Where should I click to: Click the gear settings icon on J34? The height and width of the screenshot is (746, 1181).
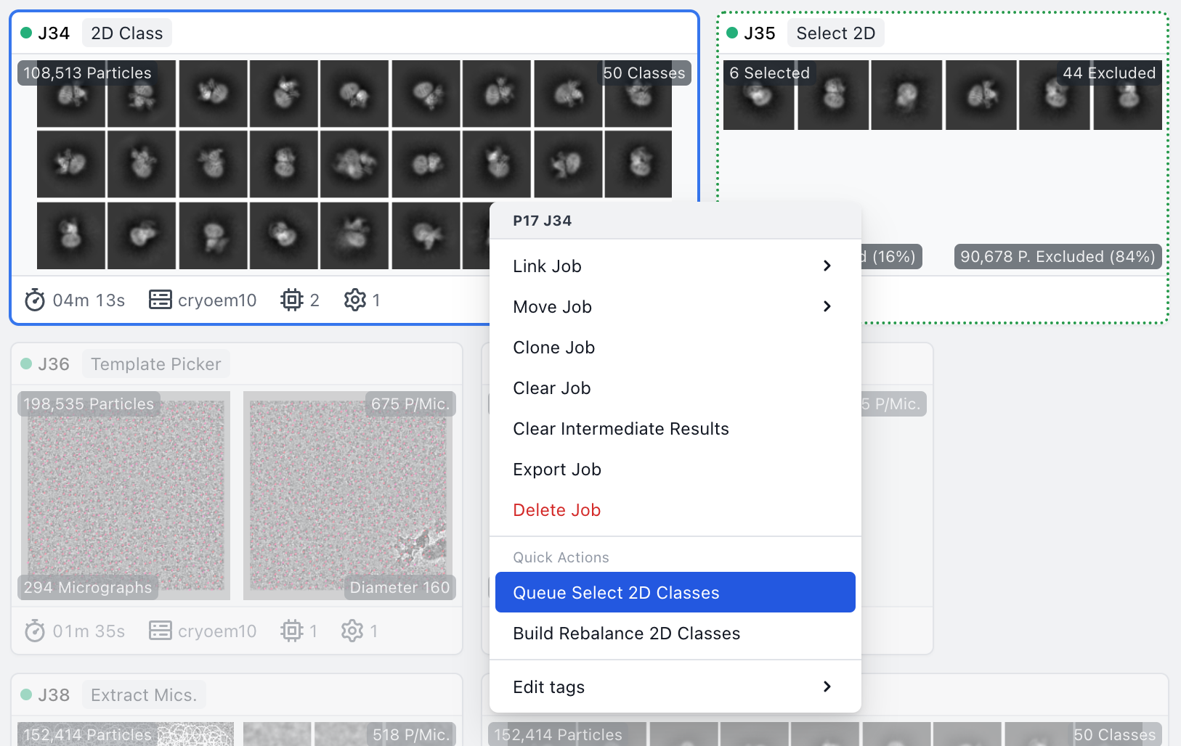pos(354,300)
